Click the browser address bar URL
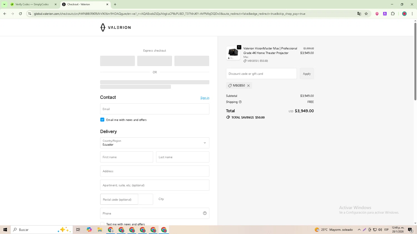417x234 pixels. (170, 14)
